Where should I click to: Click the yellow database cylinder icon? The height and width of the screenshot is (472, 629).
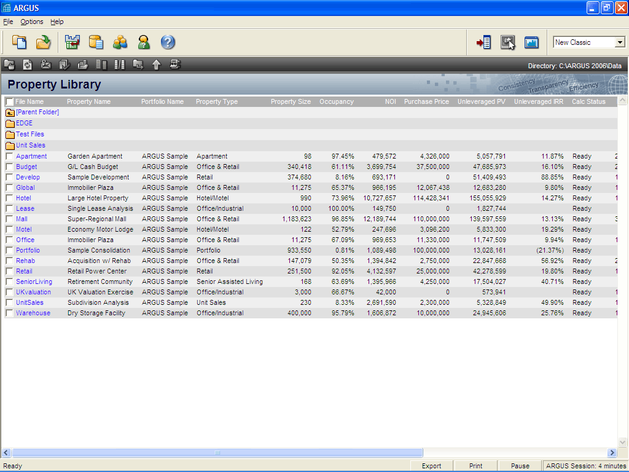tap(96, 42)
